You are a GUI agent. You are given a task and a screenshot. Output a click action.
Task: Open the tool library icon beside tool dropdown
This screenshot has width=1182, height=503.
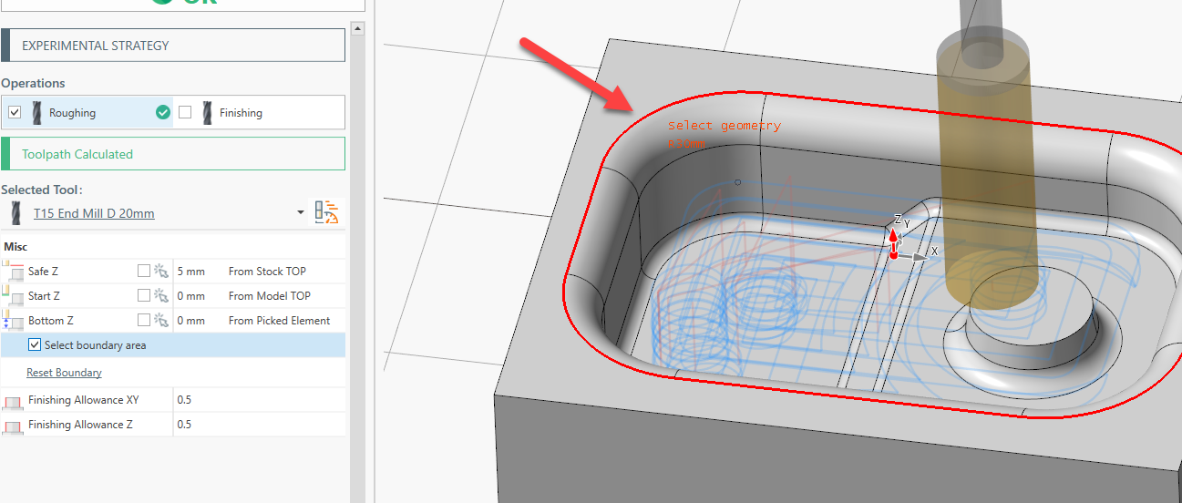tap(326, 212)
